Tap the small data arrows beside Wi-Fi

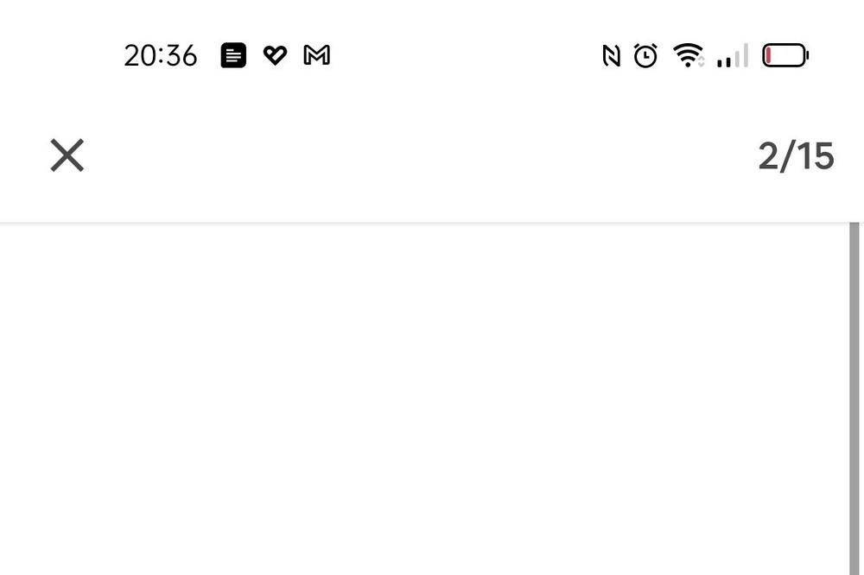click(701, 60)
